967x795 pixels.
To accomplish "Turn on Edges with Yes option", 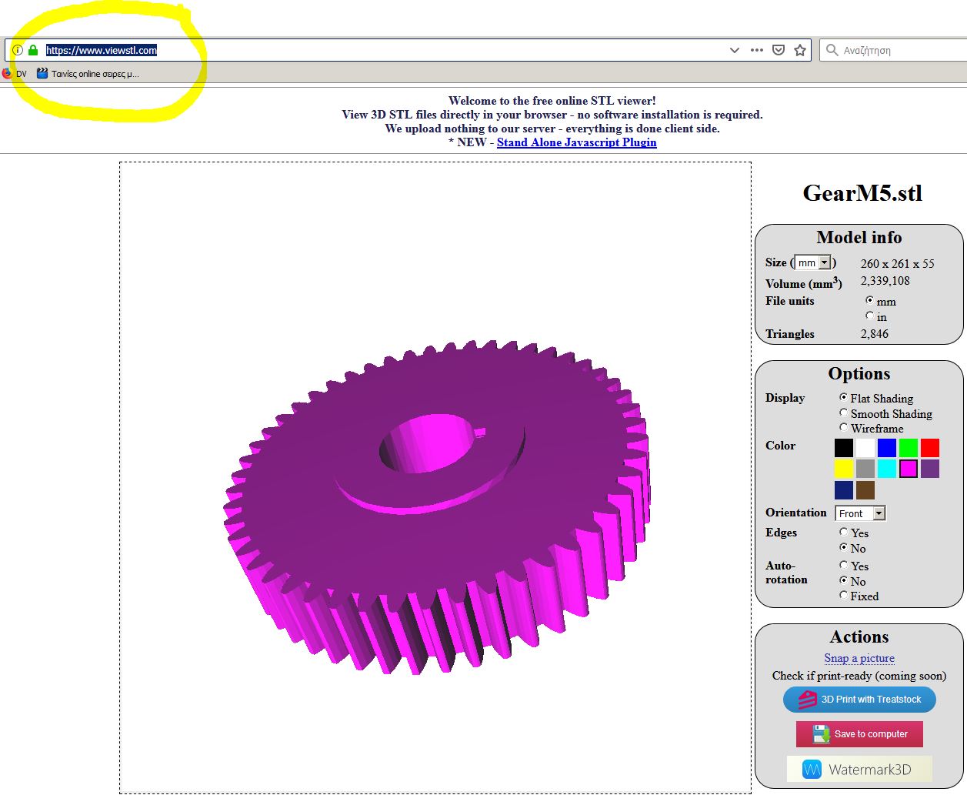I will [x=844, y=533].
